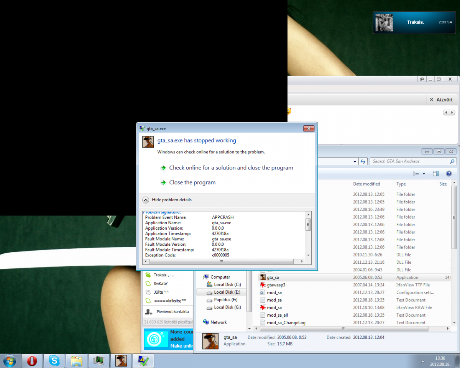Click the magnifier search icon in Explorer
The height and width of the screenshot is (368, 460).
click(x=452, y=161)
